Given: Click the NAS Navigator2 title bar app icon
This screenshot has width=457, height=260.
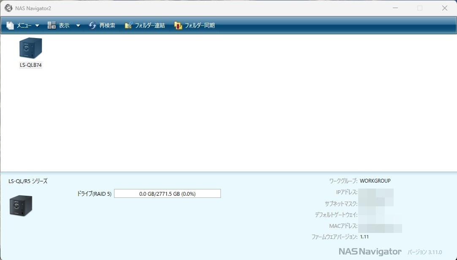Looking at the screenshot, I should tap(8, 8).
